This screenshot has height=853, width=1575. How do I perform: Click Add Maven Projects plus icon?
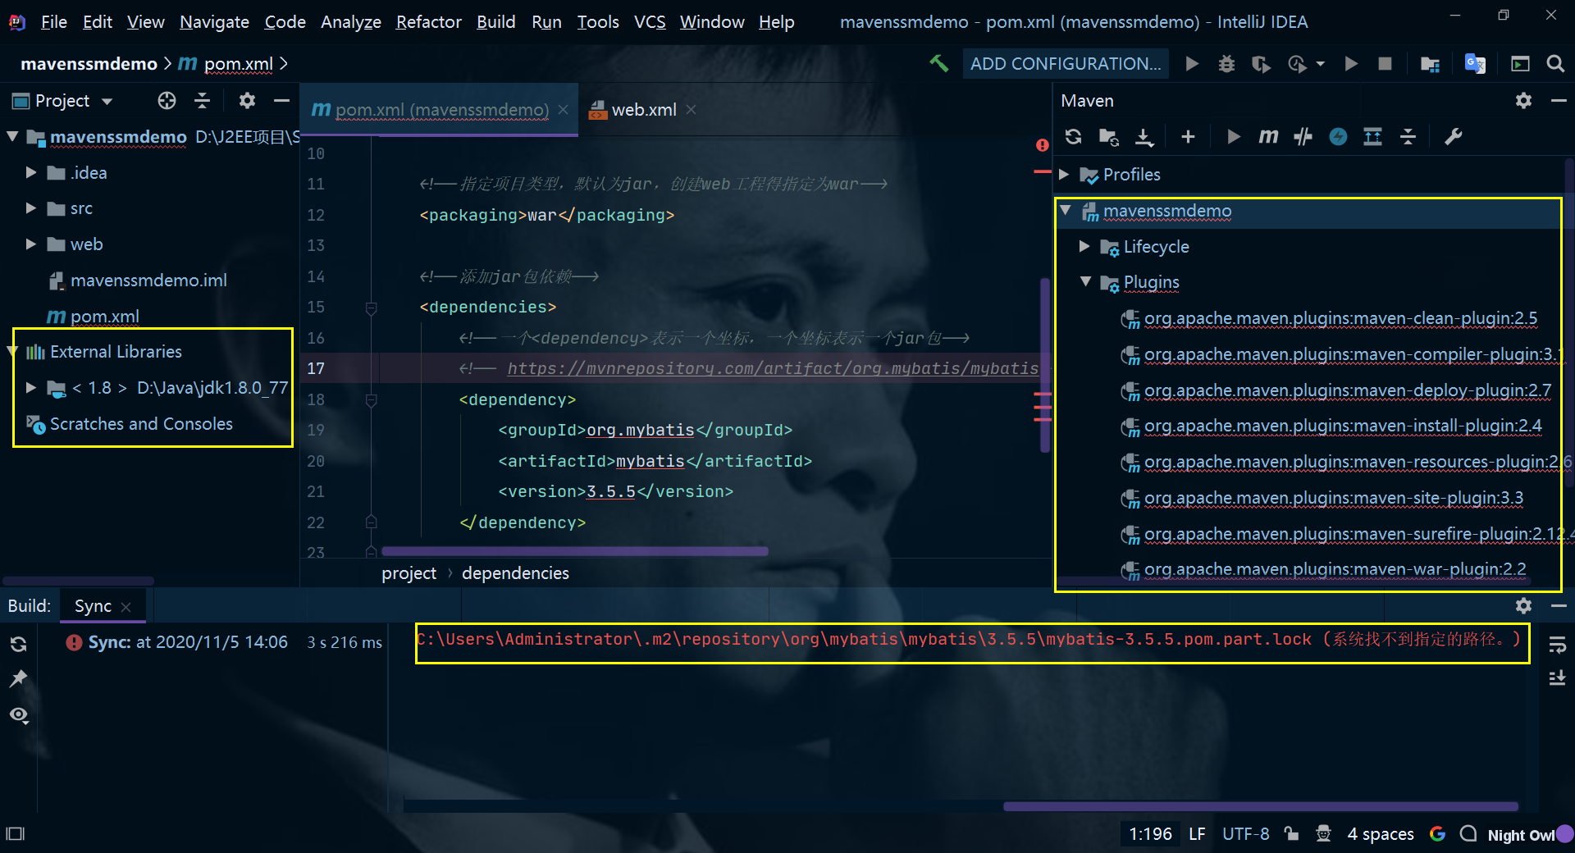(x=1188, y=137)
